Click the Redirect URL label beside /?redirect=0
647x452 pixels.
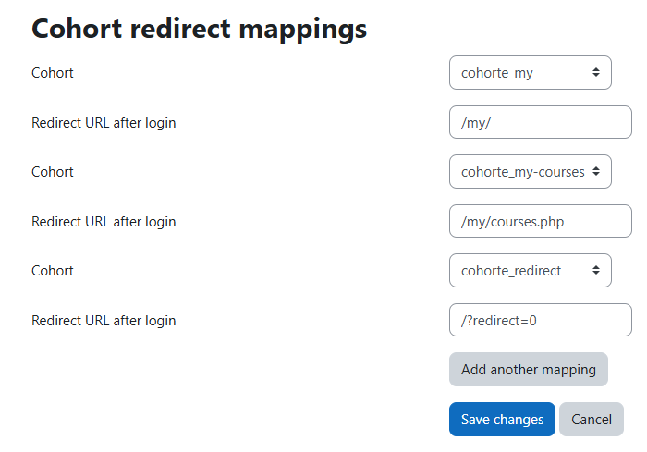tap(104, 321)
